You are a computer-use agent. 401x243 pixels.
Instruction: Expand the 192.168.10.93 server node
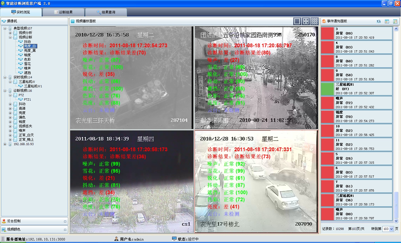(x=5, y=144)
